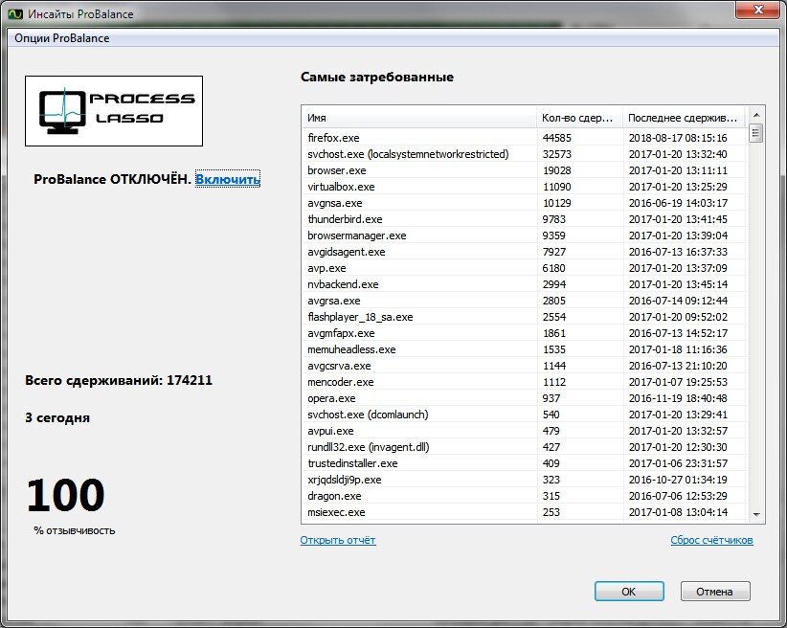The height and width of the screenshot is (628, 787).
Task: Select the svchost.exe (dcomlaunch) row
Action: coord(525,415)
